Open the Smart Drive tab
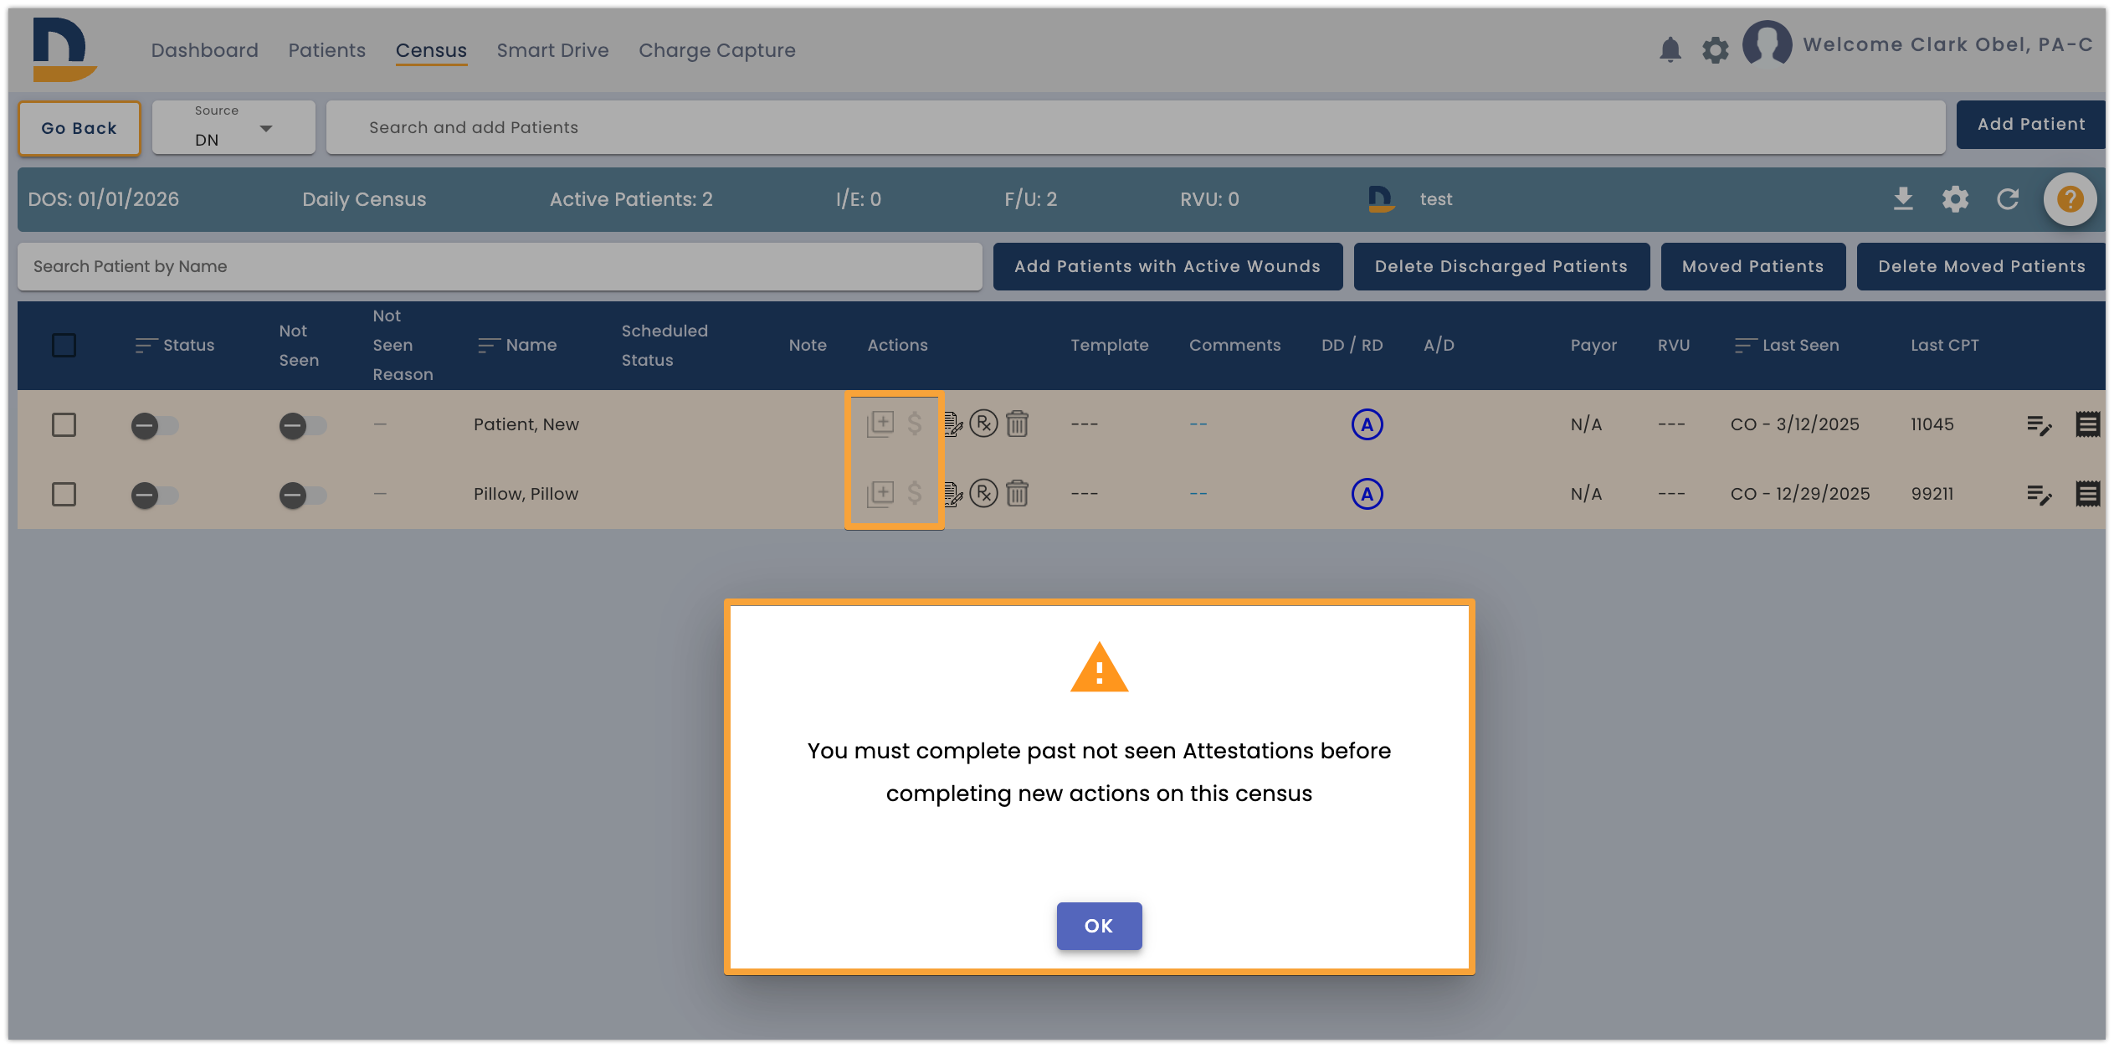This screenshot has width=2114, height=1048. point(552,50)
